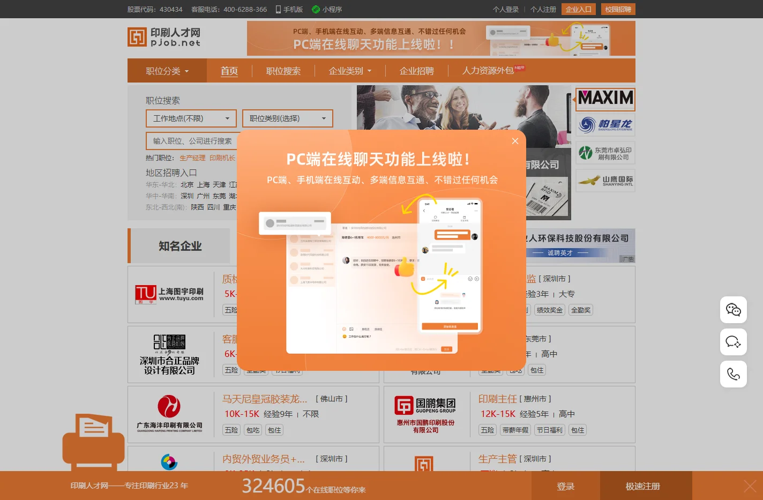
Task: Open the 人力资源外包 nav item
Action: [x=488, y=71]
